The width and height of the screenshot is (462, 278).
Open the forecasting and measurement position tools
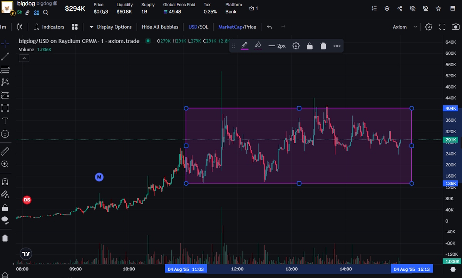5,95
